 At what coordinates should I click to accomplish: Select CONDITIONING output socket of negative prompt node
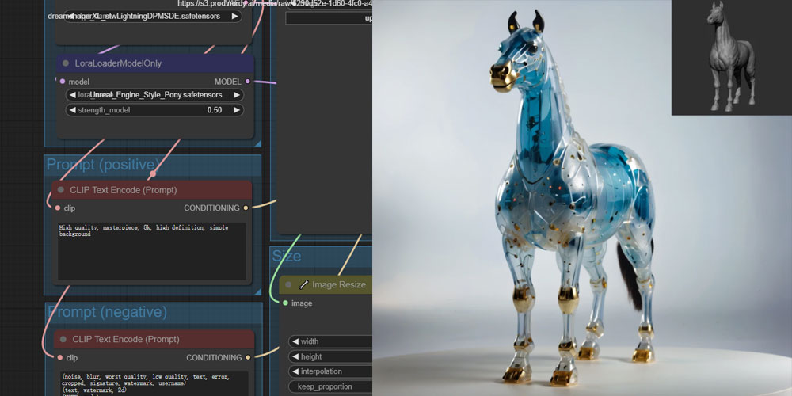click(247, 358)
